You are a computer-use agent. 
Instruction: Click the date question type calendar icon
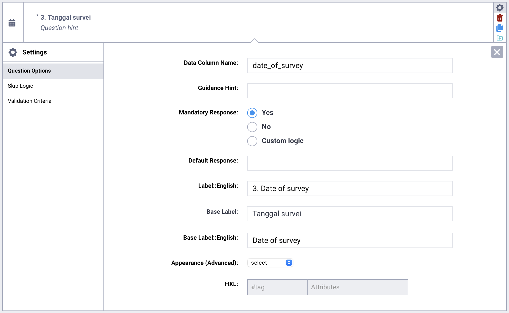(x=12, y=23)
